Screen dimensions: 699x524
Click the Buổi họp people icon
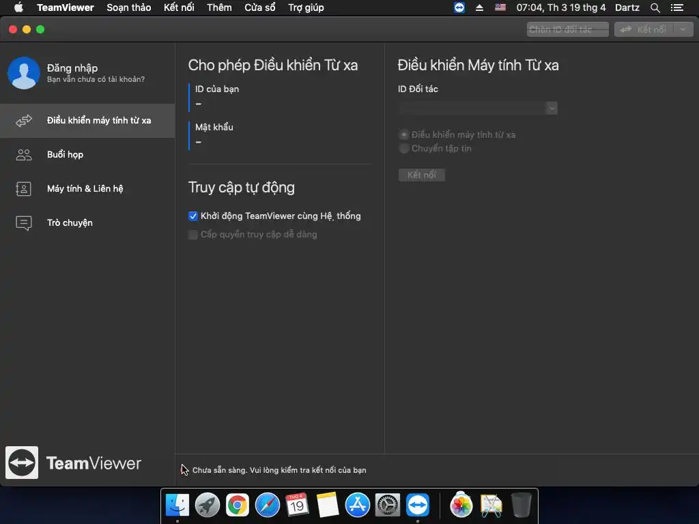click(24, 155)
